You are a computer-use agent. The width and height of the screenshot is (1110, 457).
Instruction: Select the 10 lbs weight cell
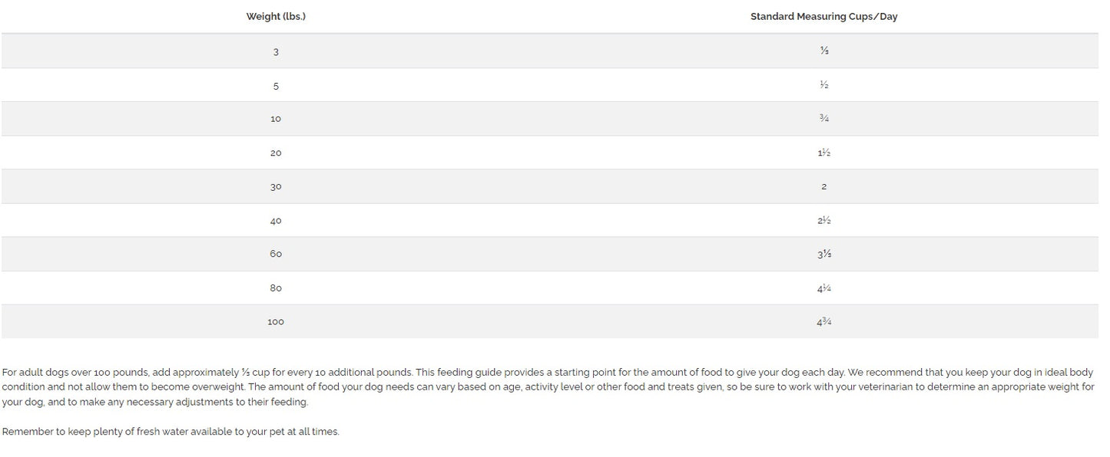276,119
